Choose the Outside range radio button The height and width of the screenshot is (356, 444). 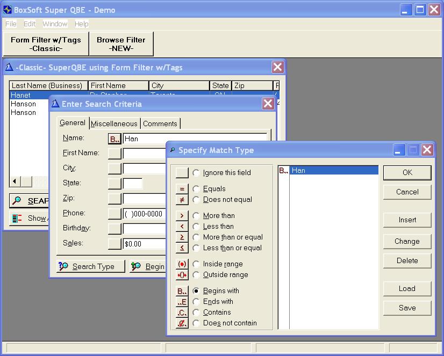(x=196, y=275)
